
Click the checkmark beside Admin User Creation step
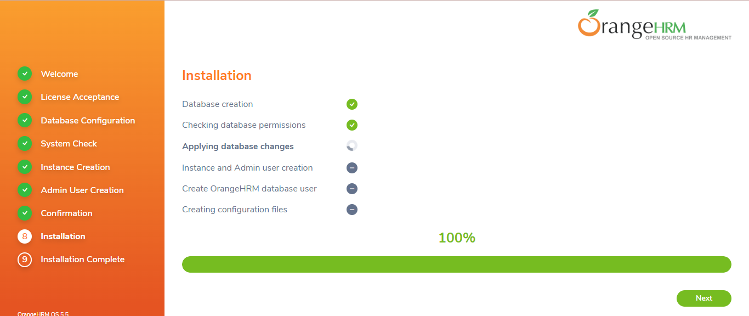25,190
